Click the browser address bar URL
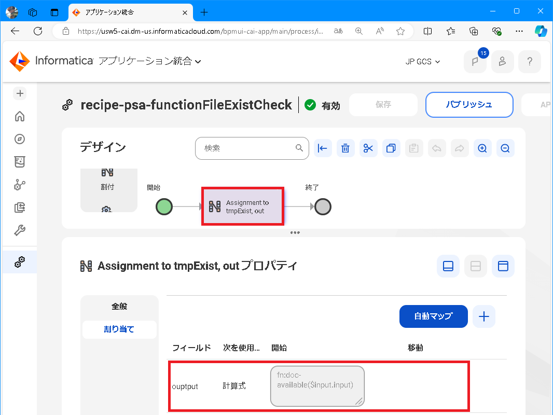 click(200, 31)
